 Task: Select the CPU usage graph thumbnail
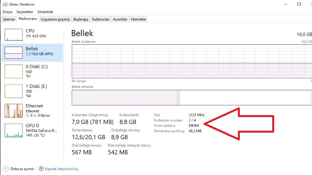(14, 35)
